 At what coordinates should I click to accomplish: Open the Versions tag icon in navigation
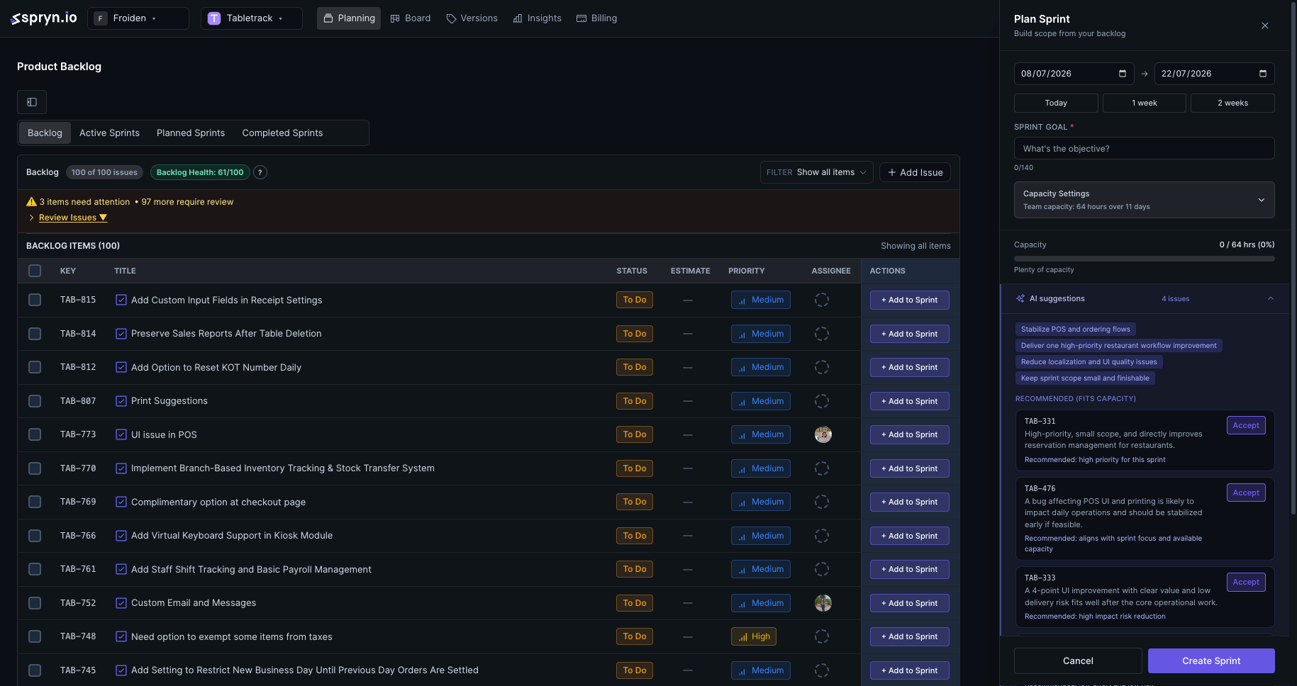(451, 18)
